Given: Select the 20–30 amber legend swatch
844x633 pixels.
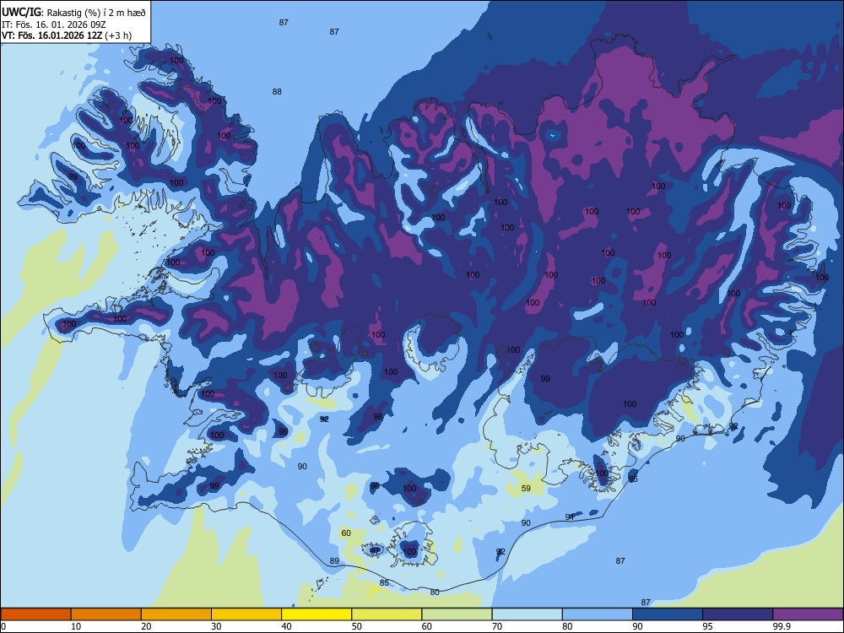Looking at the screenshot, I should click(x=176, y=614).
